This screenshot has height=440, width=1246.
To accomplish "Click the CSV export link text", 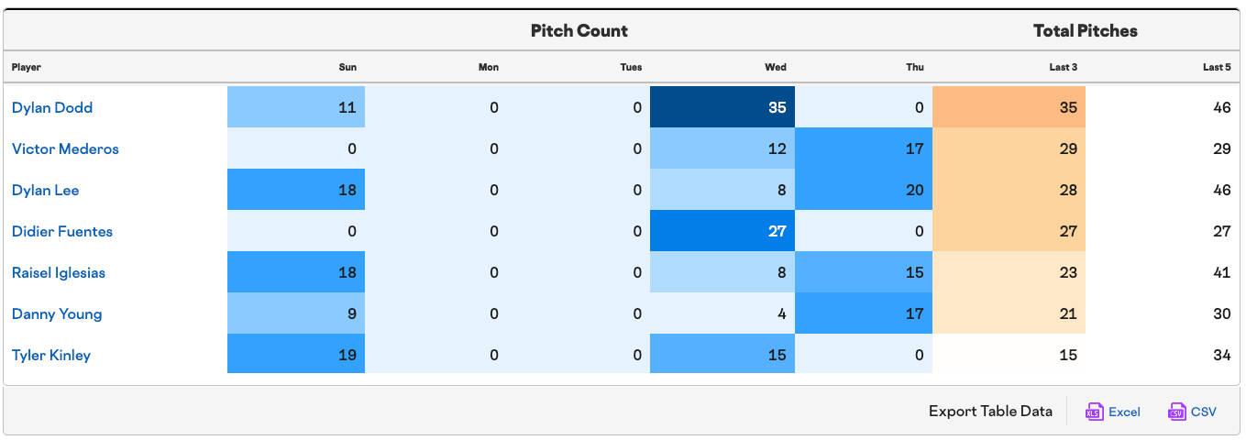I will tap(1204, 412).
